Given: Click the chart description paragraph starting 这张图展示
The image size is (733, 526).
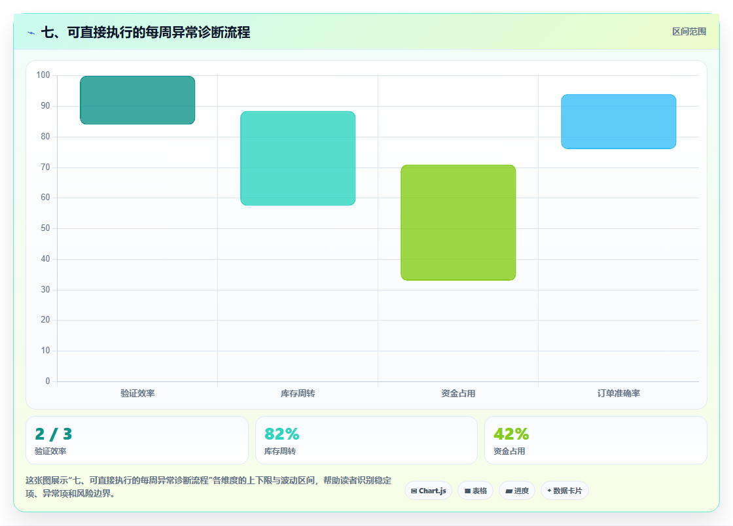Looking at the screenshot, I should 209,487.
